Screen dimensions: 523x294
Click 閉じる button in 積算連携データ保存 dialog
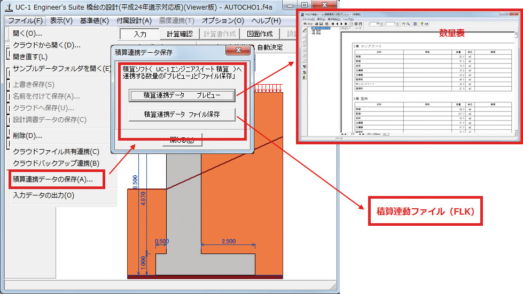click(182, 140)
